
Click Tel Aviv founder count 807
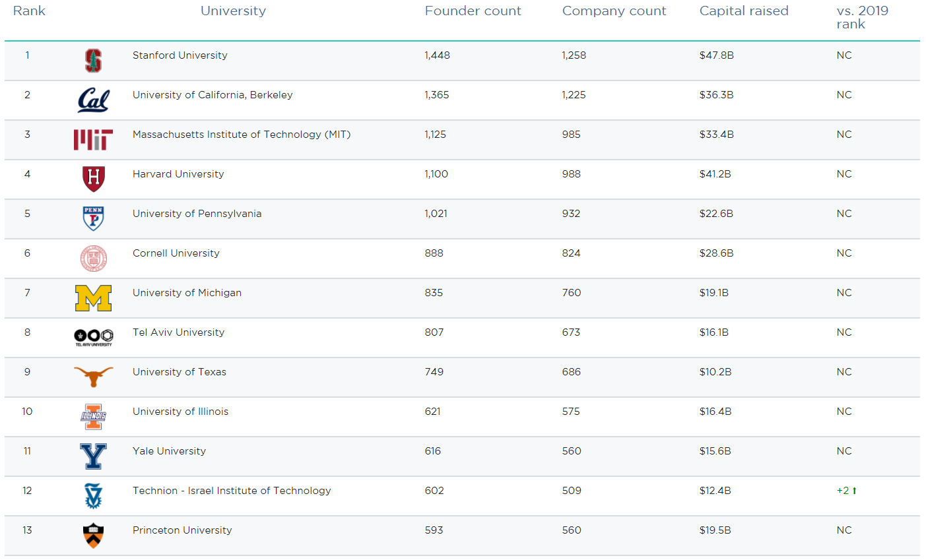coord(434,332)
